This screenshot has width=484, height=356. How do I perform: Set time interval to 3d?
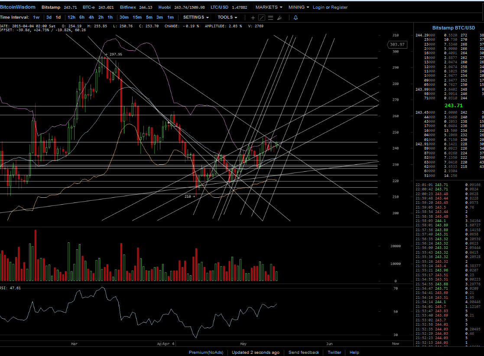coord(49,17)
